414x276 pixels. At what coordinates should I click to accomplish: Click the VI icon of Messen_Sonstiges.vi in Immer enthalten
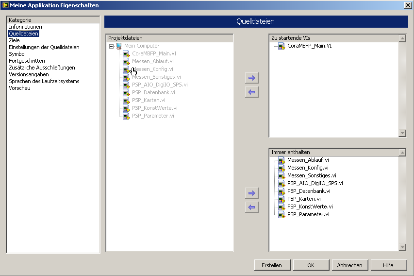(x=282, y=176)
